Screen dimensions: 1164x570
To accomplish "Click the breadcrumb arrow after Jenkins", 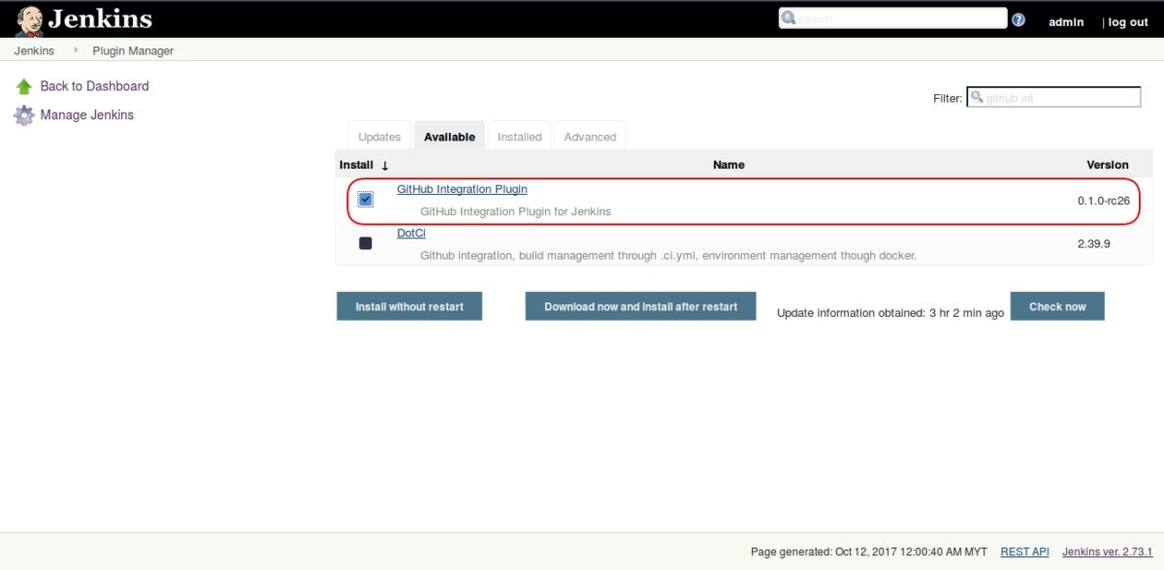I will point(76,50).
